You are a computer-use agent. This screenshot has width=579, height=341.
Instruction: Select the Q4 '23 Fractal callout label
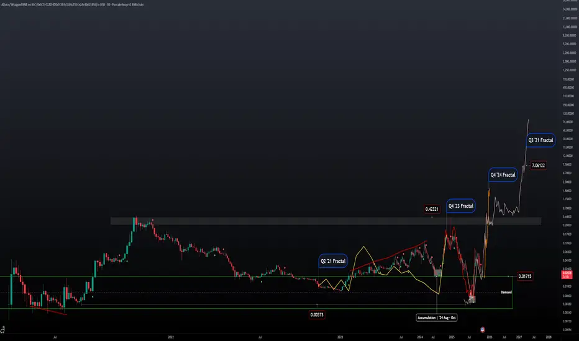coord(461,206)
